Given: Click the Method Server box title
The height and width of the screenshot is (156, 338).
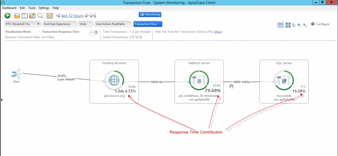Looking at the screenshot, I should 199,63.
